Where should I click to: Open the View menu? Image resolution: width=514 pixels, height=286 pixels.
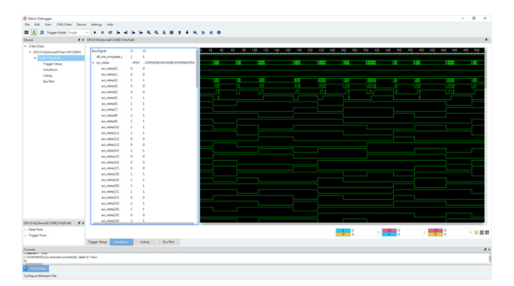[x=48, y=25]
